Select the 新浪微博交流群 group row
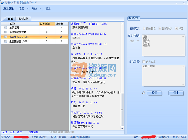Viewport: 188px width, 140px height. [x=35, y=32]
